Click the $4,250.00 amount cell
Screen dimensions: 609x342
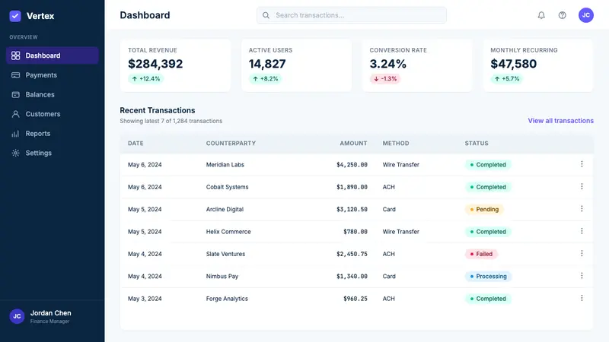point(352,164)
